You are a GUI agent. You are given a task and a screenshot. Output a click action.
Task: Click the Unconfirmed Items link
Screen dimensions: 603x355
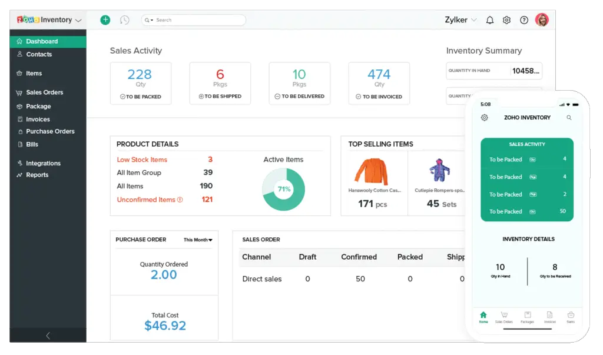(x=146, y=200)
